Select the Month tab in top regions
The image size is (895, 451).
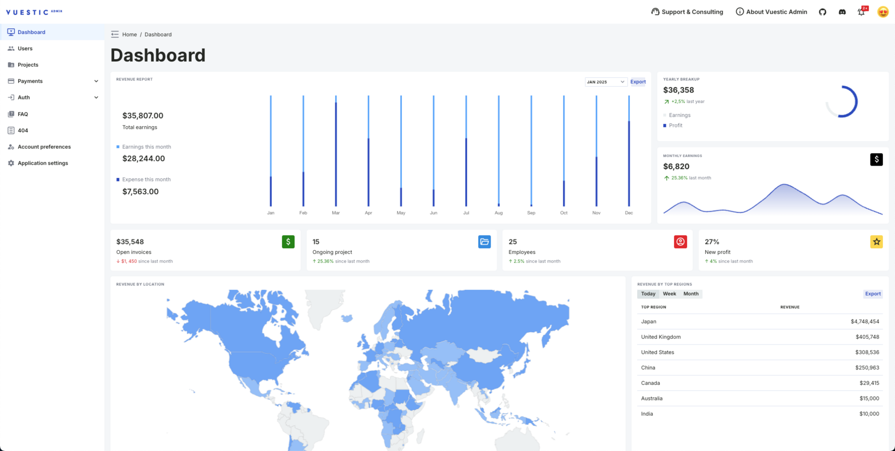point(691,294)
